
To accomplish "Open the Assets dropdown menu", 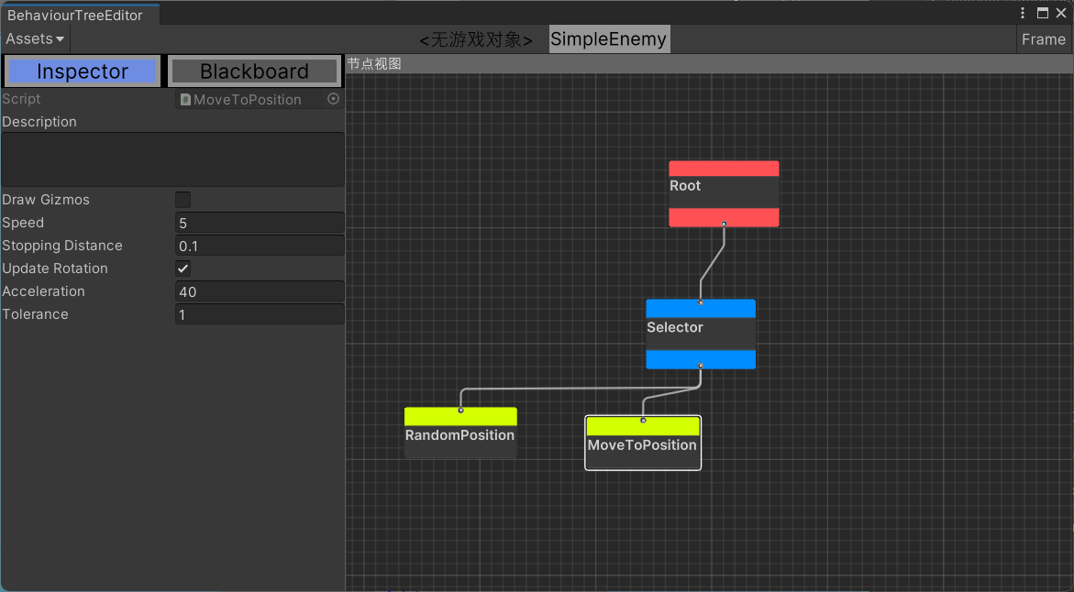I will coord(35,38).
